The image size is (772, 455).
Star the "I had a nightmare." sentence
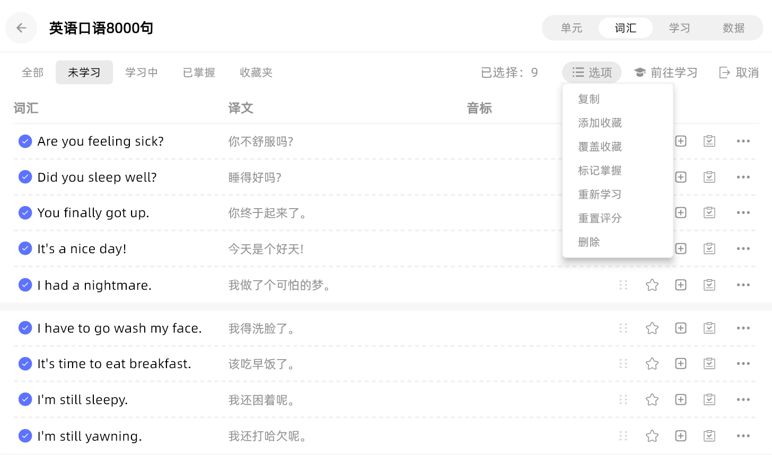[652, 285]
